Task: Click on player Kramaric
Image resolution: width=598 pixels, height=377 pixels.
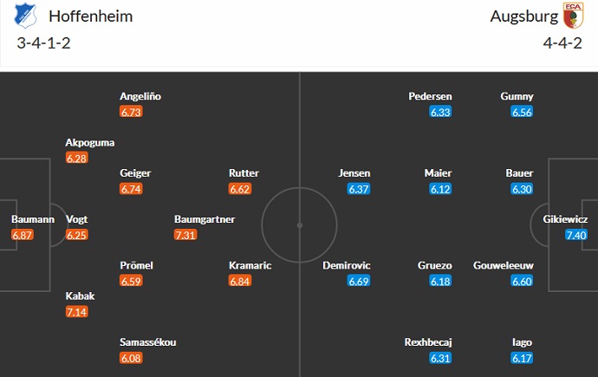Action: 250,265
